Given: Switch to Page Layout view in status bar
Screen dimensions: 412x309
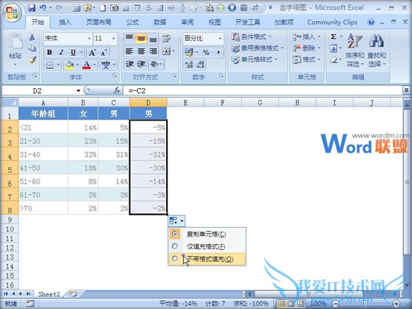Looking at the screenshot, I should click(x=291, y=303).
